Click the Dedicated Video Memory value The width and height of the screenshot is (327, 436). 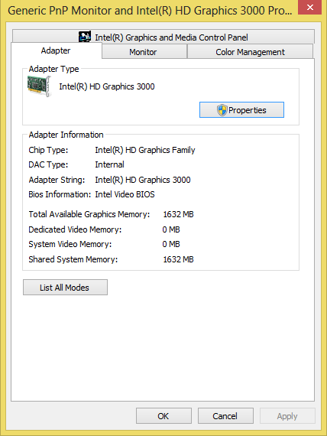171,229
